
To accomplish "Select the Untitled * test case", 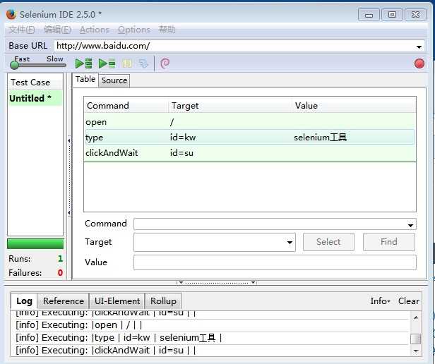I will [35, 98].
